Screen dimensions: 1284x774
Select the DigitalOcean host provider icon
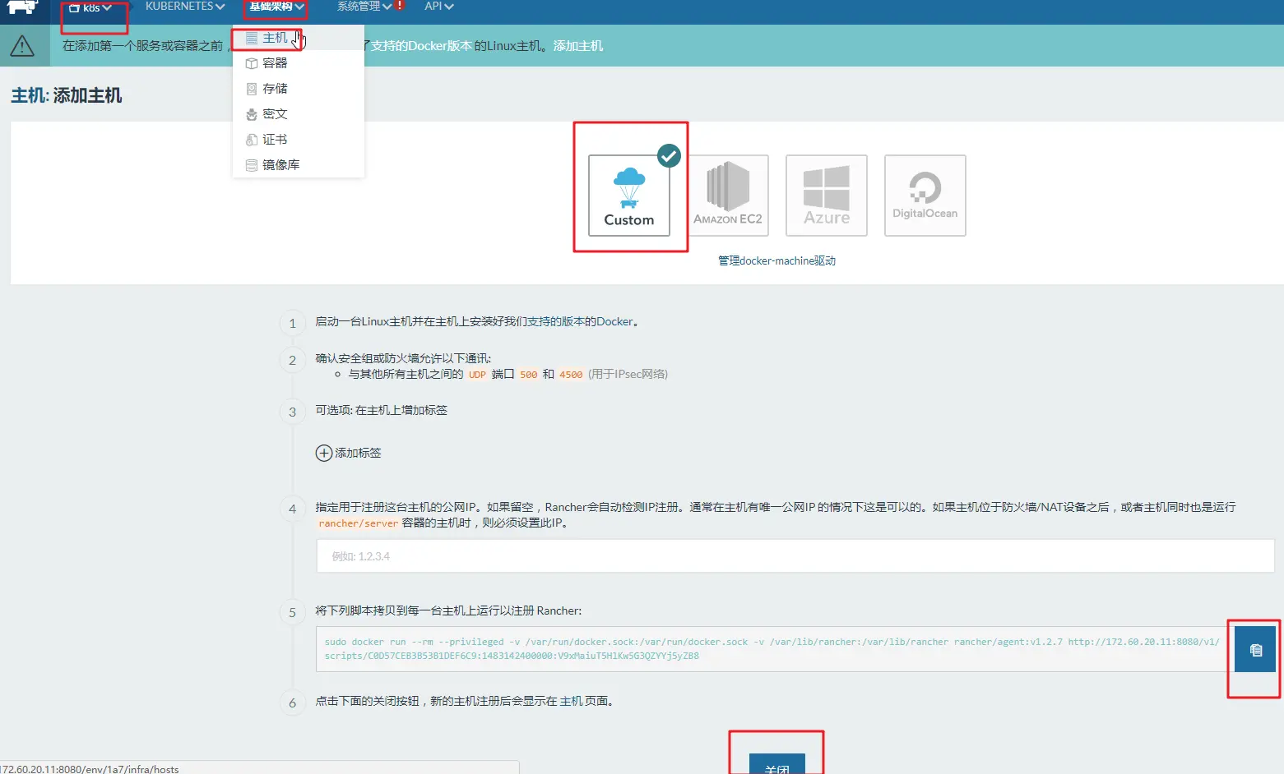click(x=925, y=196)
